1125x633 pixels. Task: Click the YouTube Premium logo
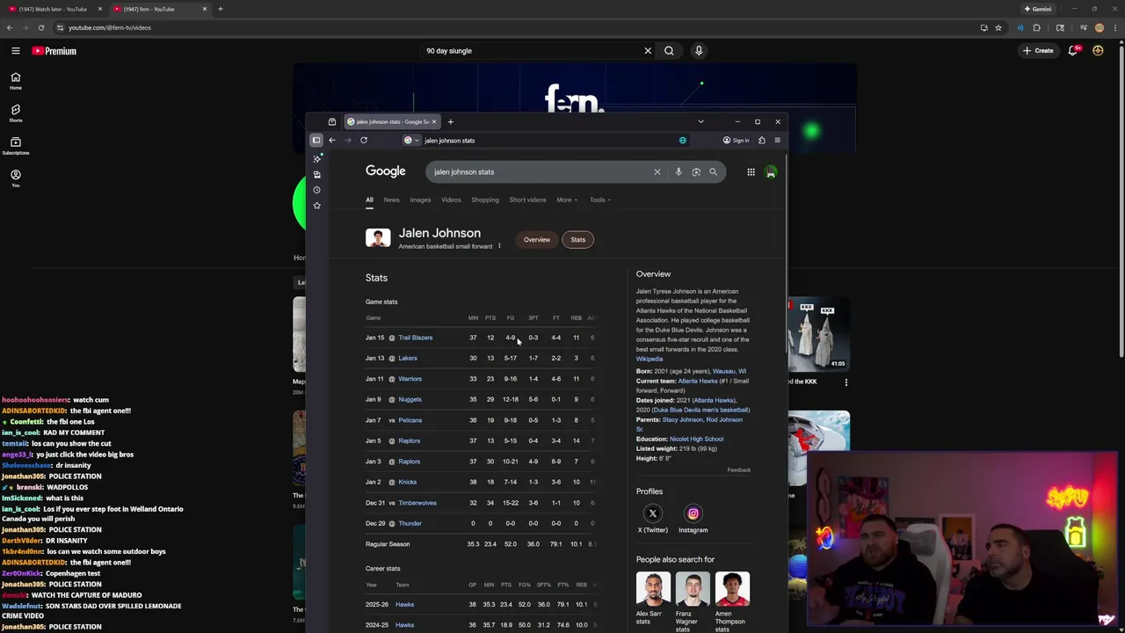54,51
